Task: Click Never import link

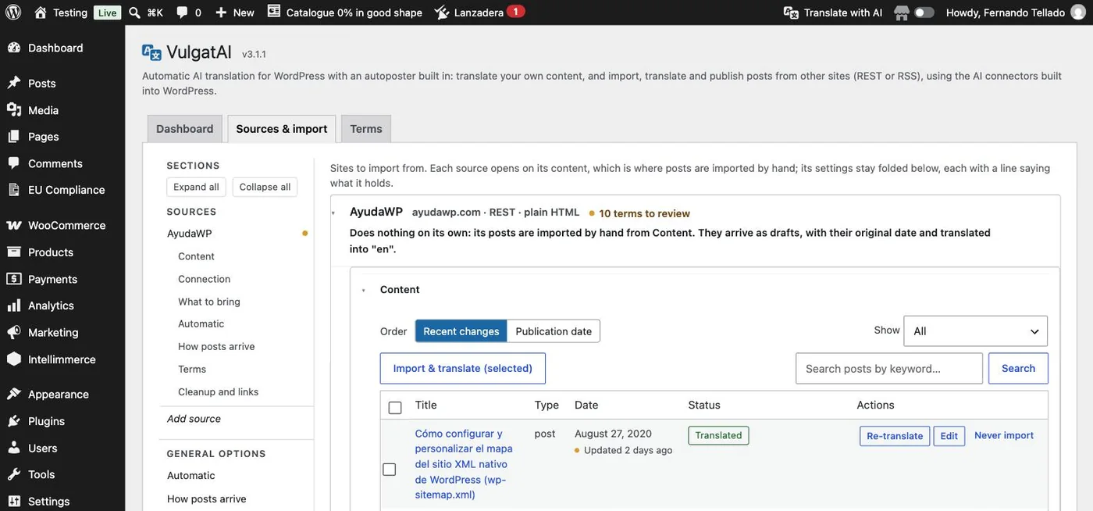Action: click(x=1004, y=435)
